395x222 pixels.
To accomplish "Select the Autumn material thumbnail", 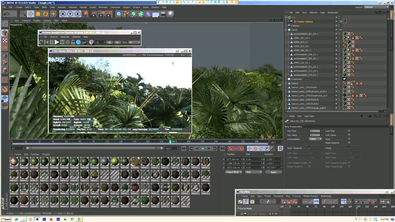I will pyautogui.click(x=135, y=163).
